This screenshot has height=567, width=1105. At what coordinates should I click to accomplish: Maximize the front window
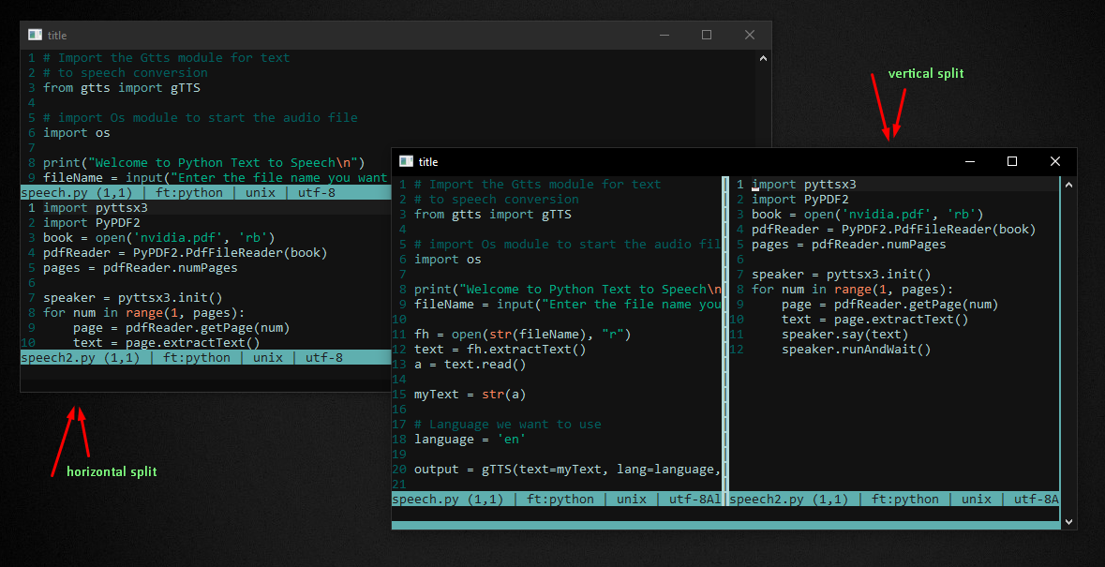coord(1012,161)
